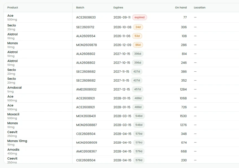Open batch SEC2609712 entry
This screenshot has width=239, height=168.
pos(85,27)
